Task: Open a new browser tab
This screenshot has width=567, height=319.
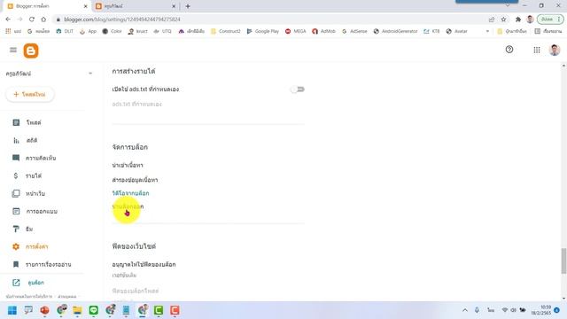Action: pyautogui.click(x=188, y=6)
